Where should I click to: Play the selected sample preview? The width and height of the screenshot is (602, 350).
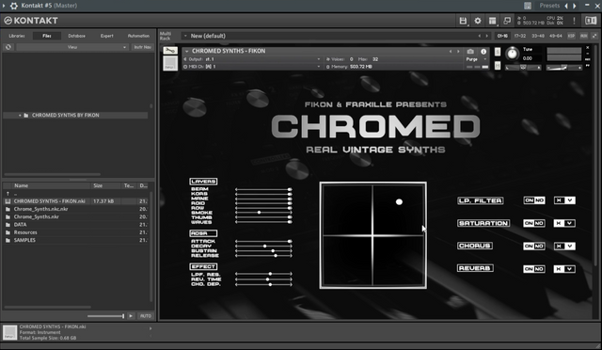(x=131, y=316)
